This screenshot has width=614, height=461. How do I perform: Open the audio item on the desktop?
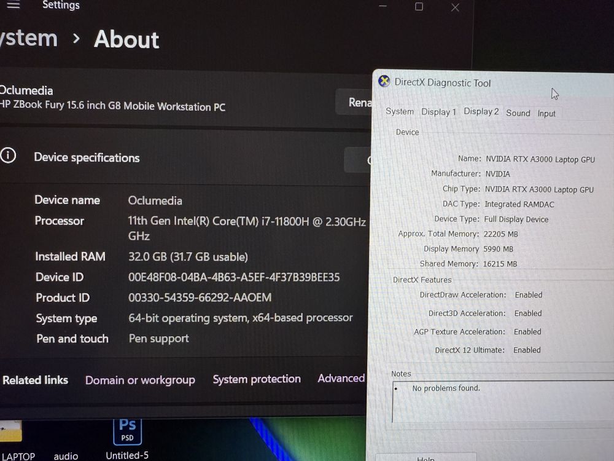click(x=66, y=456)
